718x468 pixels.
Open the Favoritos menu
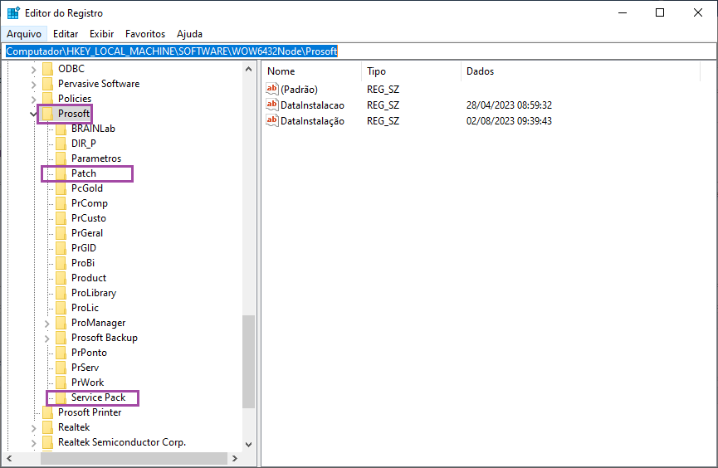tap(145, 34)
